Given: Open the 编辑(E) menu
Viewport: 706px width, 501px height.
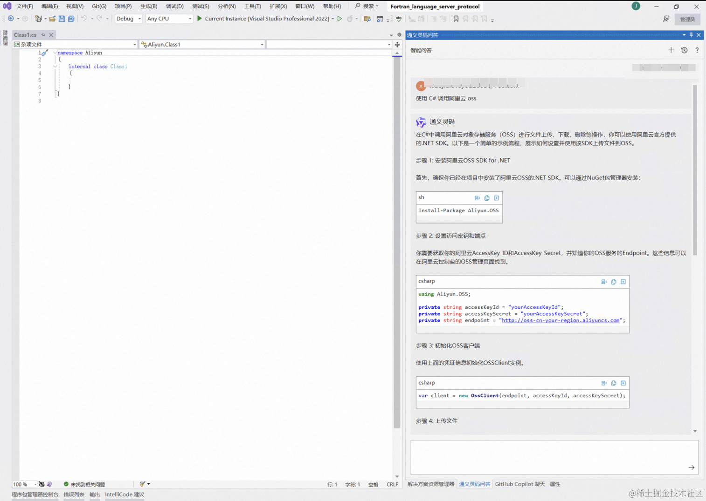Looking at the screenshot, I should coord(49,7).
